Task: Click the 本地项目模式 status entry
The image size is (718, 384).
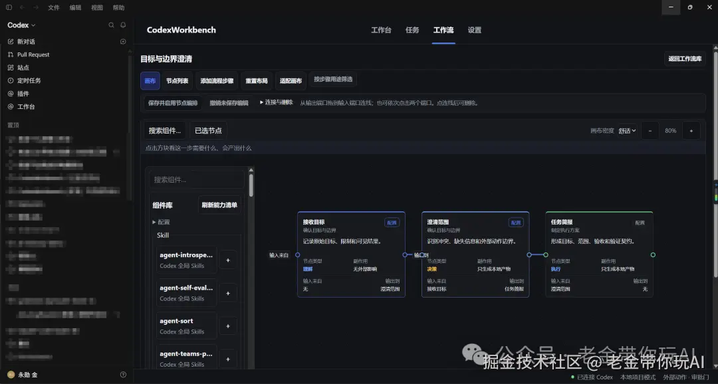Action: point(638,377)
